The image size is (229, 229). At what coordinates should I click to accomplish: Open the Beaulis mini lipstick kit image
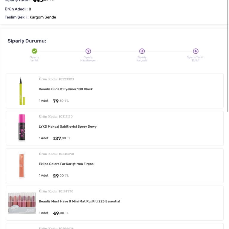coord(22,203)
